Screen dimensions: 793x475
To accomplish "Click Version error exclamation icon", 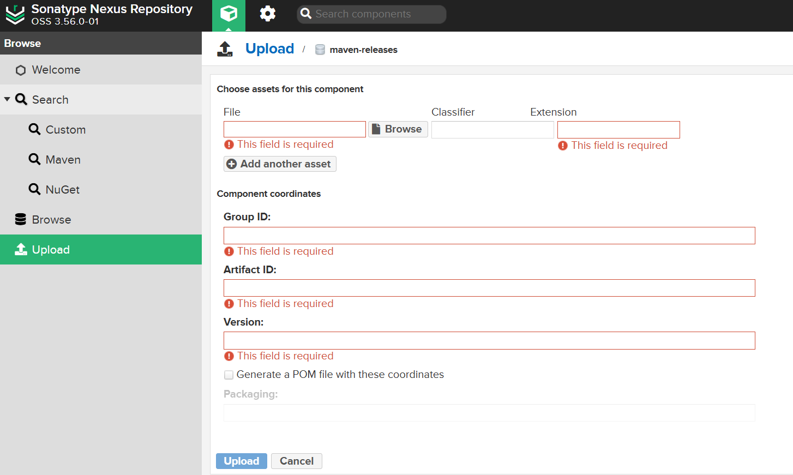I will click(229, 356).
